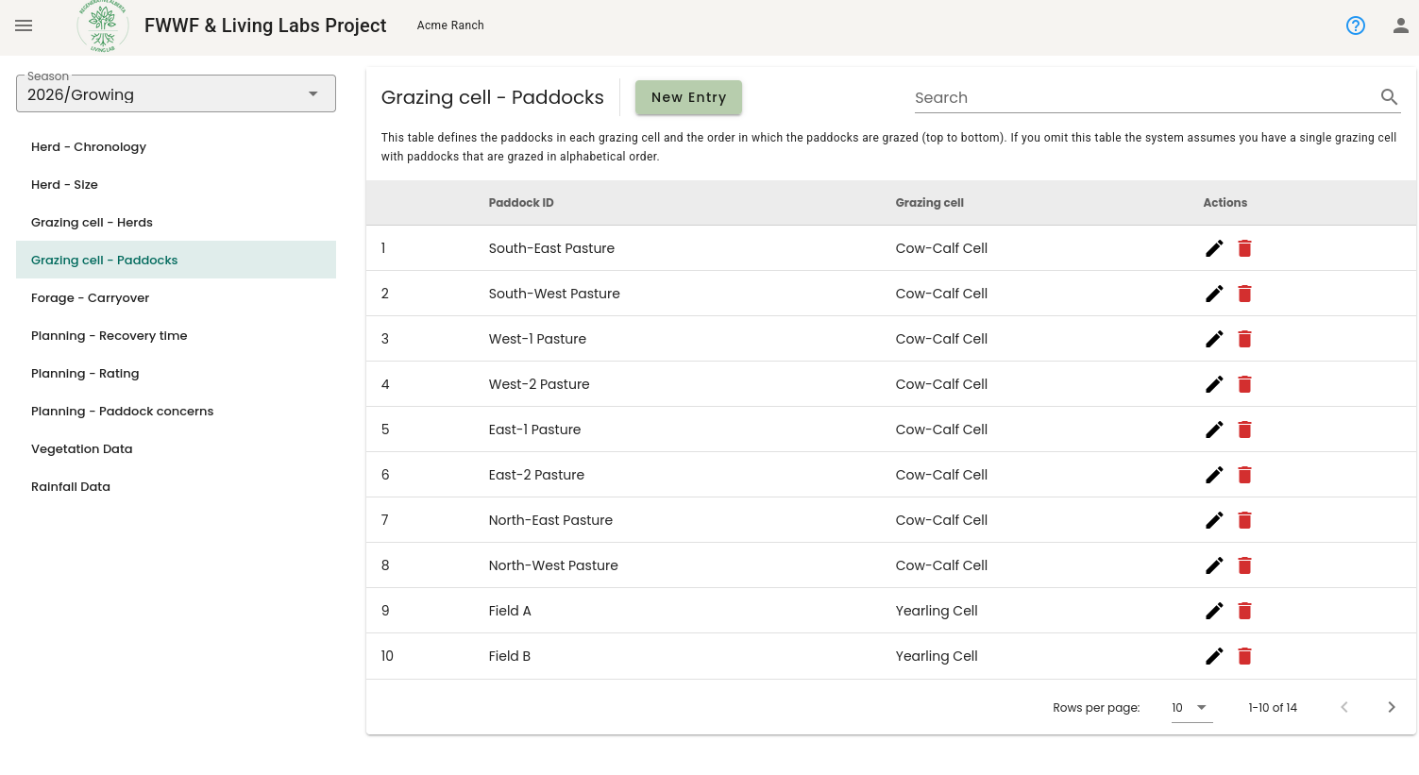
Task: Open the user account icon
Action: coord(1401,25)
